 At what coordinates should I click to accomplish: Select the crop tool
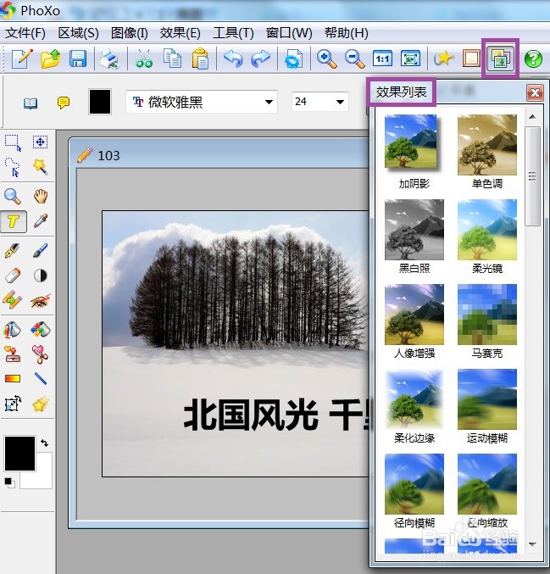(x=14, y=404)
